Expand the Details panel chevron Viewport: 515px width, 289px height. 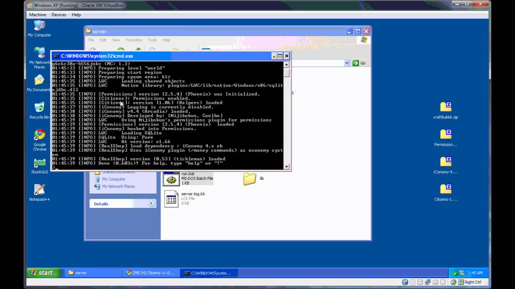(151, 204)
